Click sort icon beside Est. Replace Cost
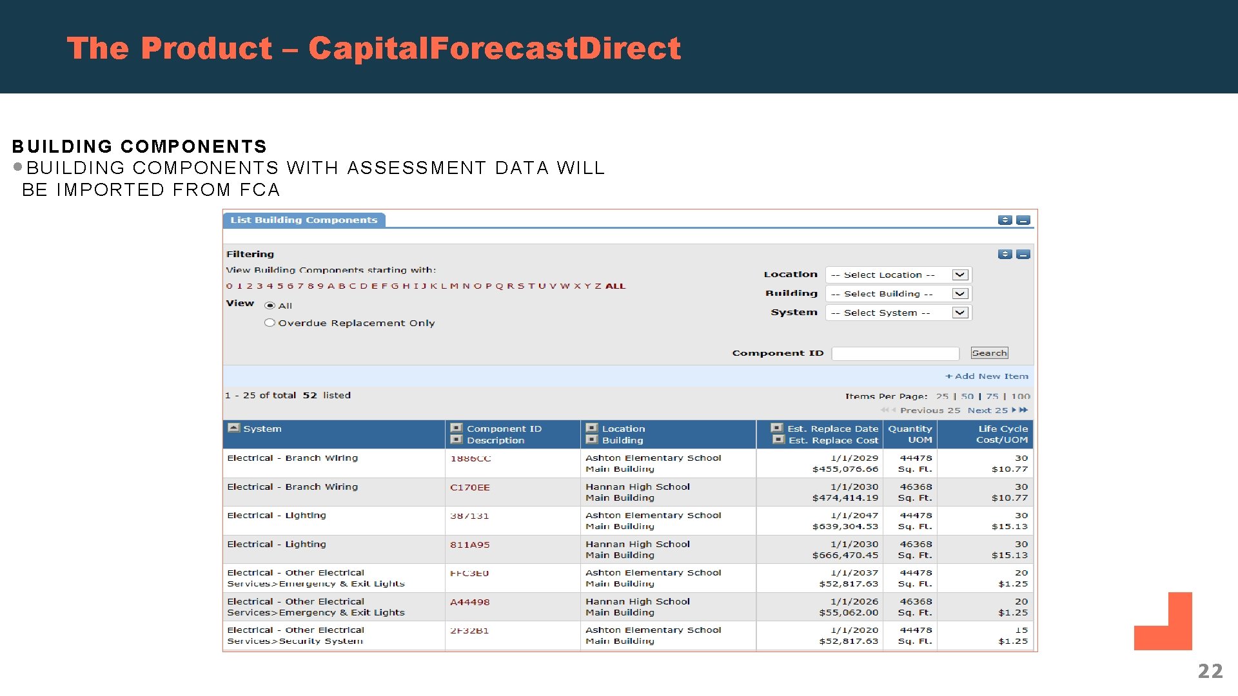Screen dimensions: 1238x696 (778, 440)
